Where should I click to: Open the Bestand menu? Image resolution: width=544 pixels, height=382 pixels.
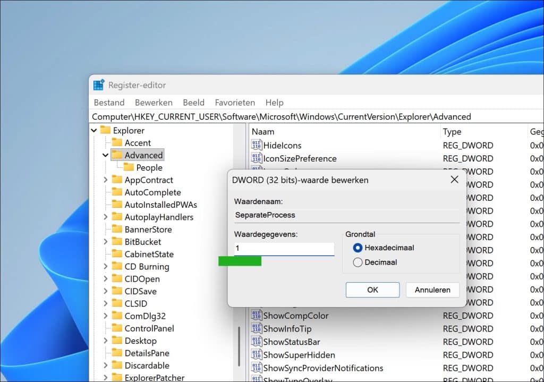point(109,103)
